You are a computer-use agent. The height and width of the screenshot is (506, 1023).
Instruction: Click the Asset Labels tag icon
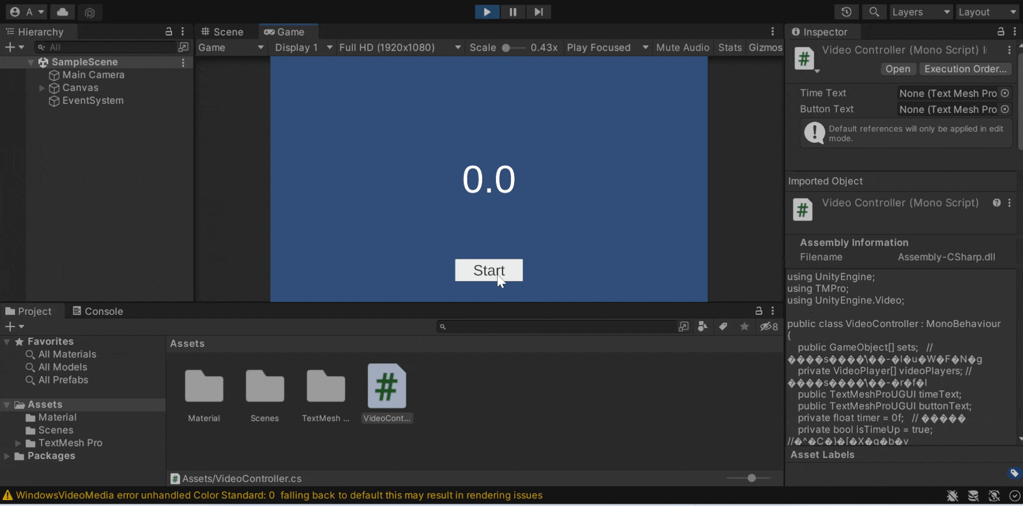[1014, 473]
